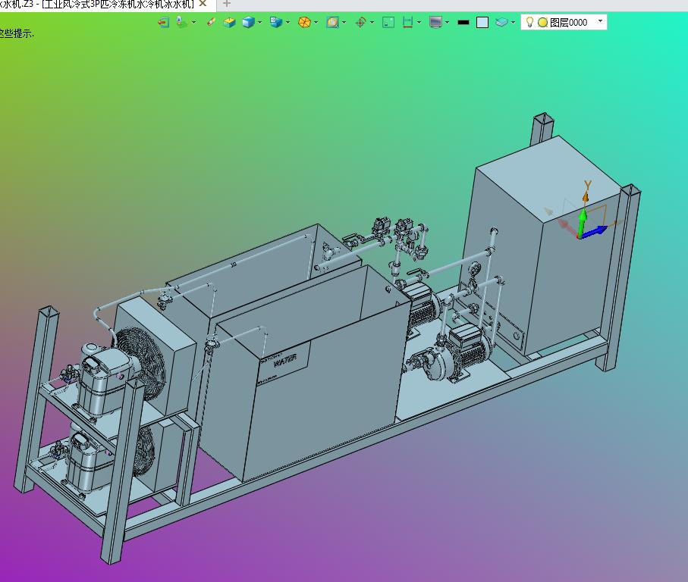
Task: Click the teal layer slab icon
Action: click(501, 22)
